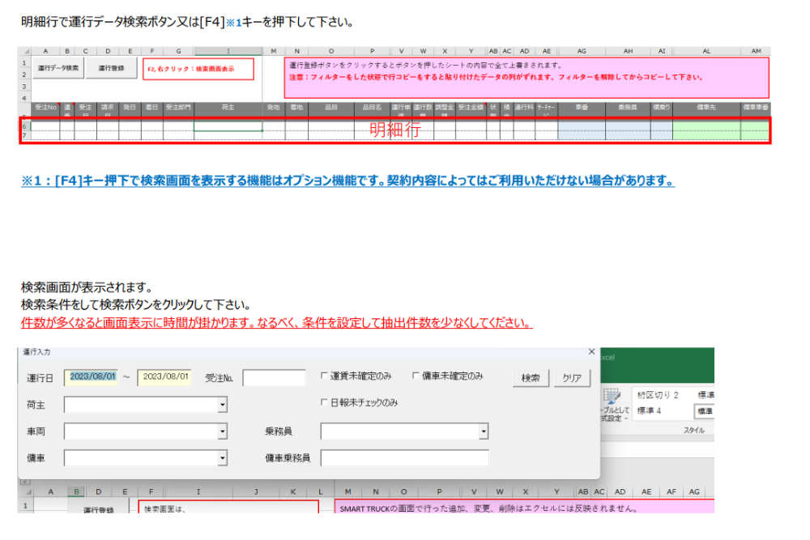This screenshot has width=810, height=540.
Task: Click the 運行日 start date field
Action: pyautogui.click(x=92, y=377)
